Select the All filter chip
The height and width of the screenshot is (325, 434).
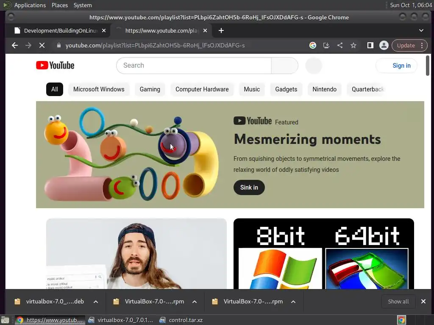coord(55,89)
